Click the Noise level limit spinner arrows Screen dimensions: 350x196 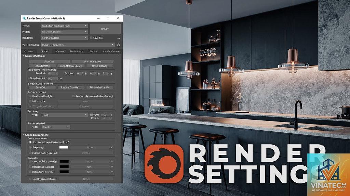pos(57,79)
